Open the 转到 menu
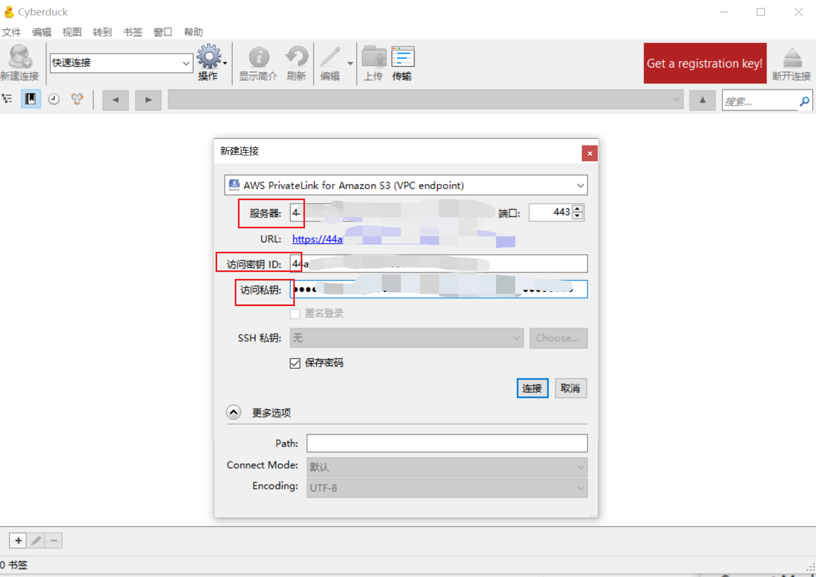 tap(102, 32)
